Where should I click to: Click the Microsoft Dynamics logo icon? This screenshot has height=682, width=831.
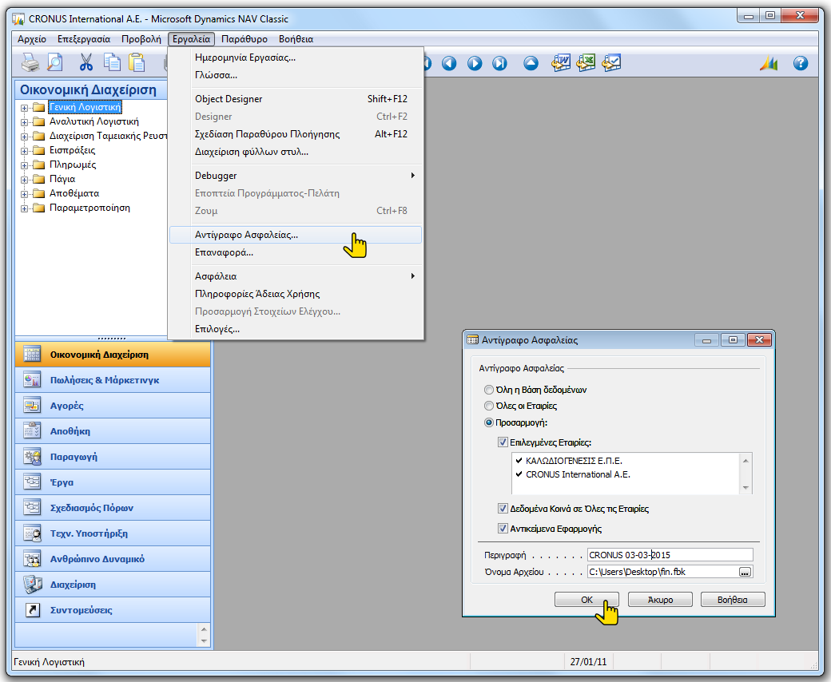tap(769, 64)
